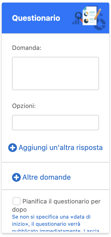
Task: Focus the Domanda text area
Action: point(55,73)
